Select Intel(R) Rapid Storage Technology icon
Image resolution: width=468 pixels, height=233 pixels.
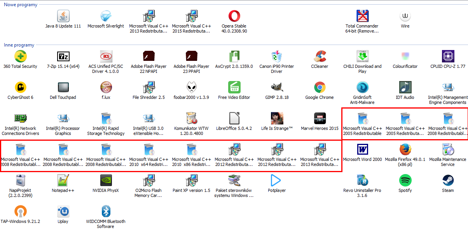pos(106,118)
